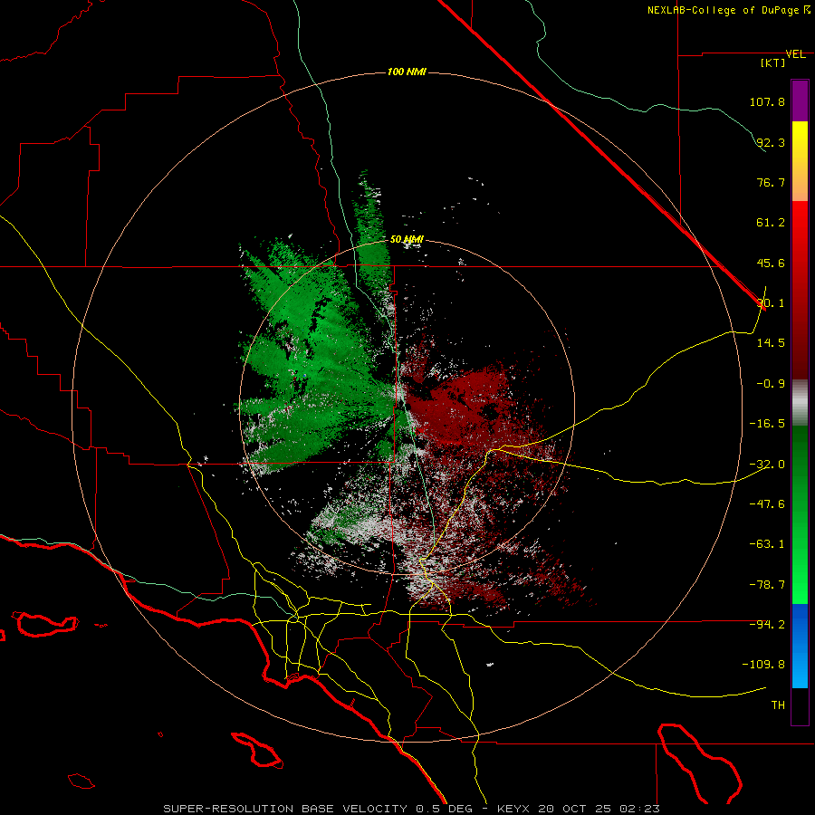Click the [KT] units label
Image resolution: width=815 pixels, height=815 pixels.
[x=772, y=62]
